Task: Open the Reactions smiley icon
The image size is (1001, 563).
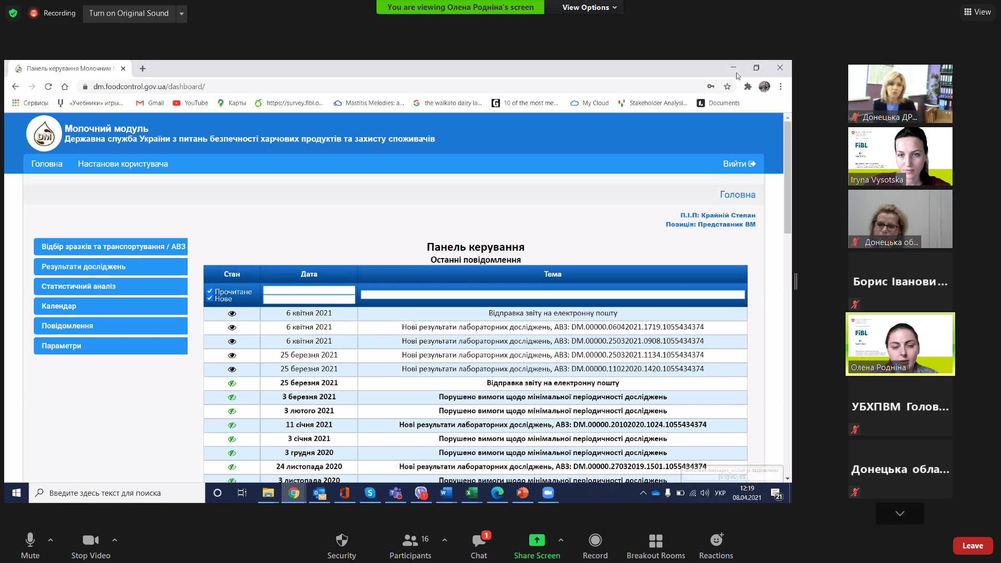Action: (716, 540)
